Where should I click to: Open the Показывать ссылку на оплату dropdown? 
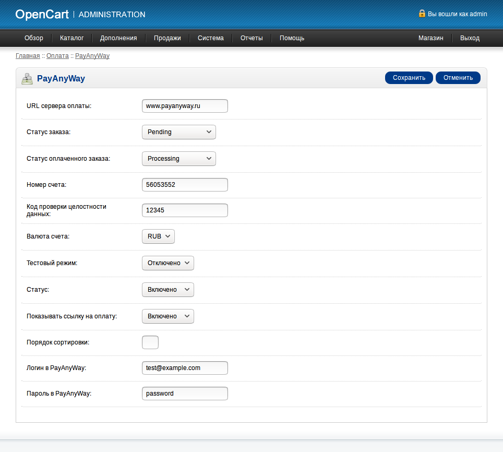pos(167,316)
